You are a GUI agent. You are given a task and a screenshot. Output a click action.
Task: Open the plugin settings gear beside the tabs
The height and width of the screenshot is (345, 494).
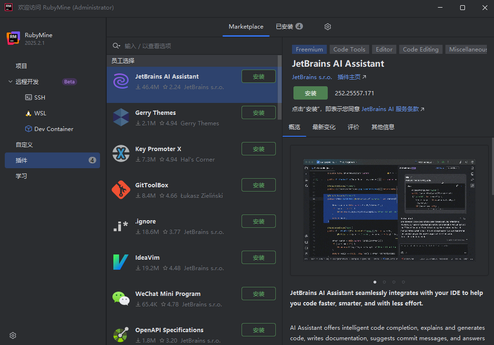point(328,27)
